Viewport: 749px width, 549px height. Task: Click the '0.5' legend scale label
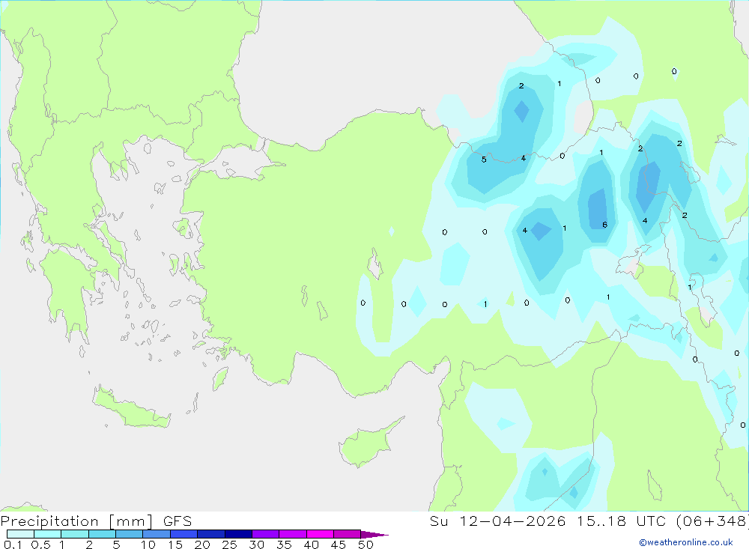(40, 545)
